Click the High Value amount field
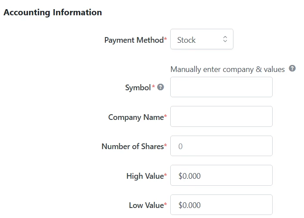This screenshot has height=218, width=304. point(221,175)
